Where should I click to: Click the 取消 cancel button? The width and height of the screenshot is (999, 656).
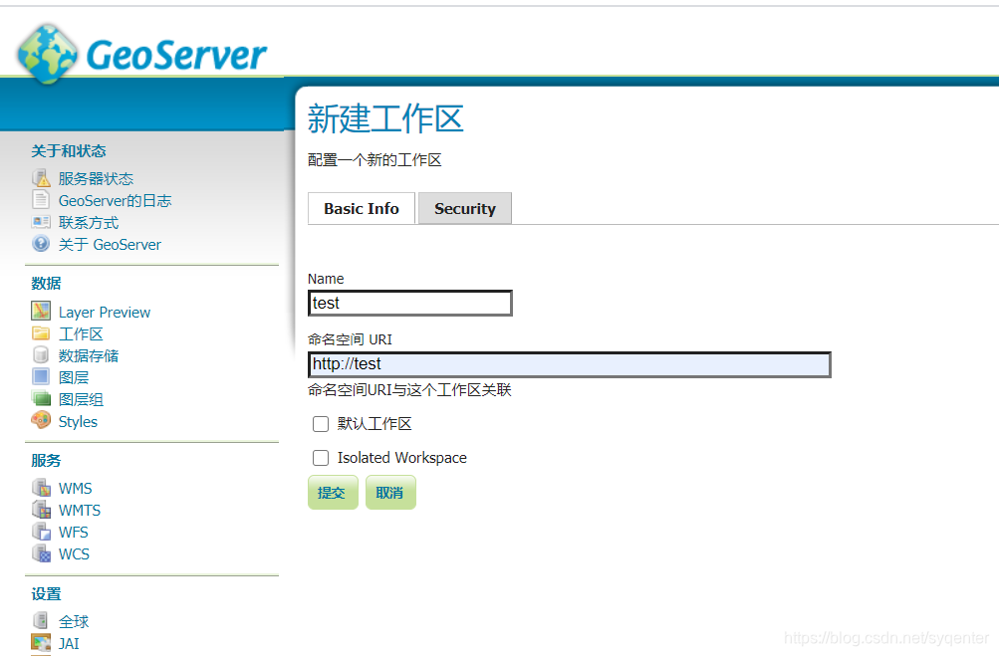(x=390, y=493)
